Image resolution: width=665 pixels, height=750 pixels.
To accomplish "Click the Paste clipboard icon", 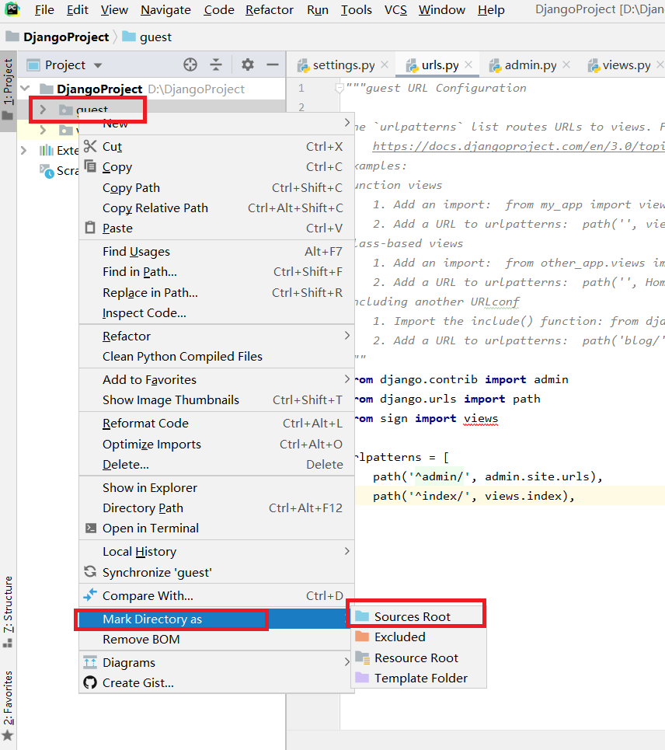I will [90, 228].
